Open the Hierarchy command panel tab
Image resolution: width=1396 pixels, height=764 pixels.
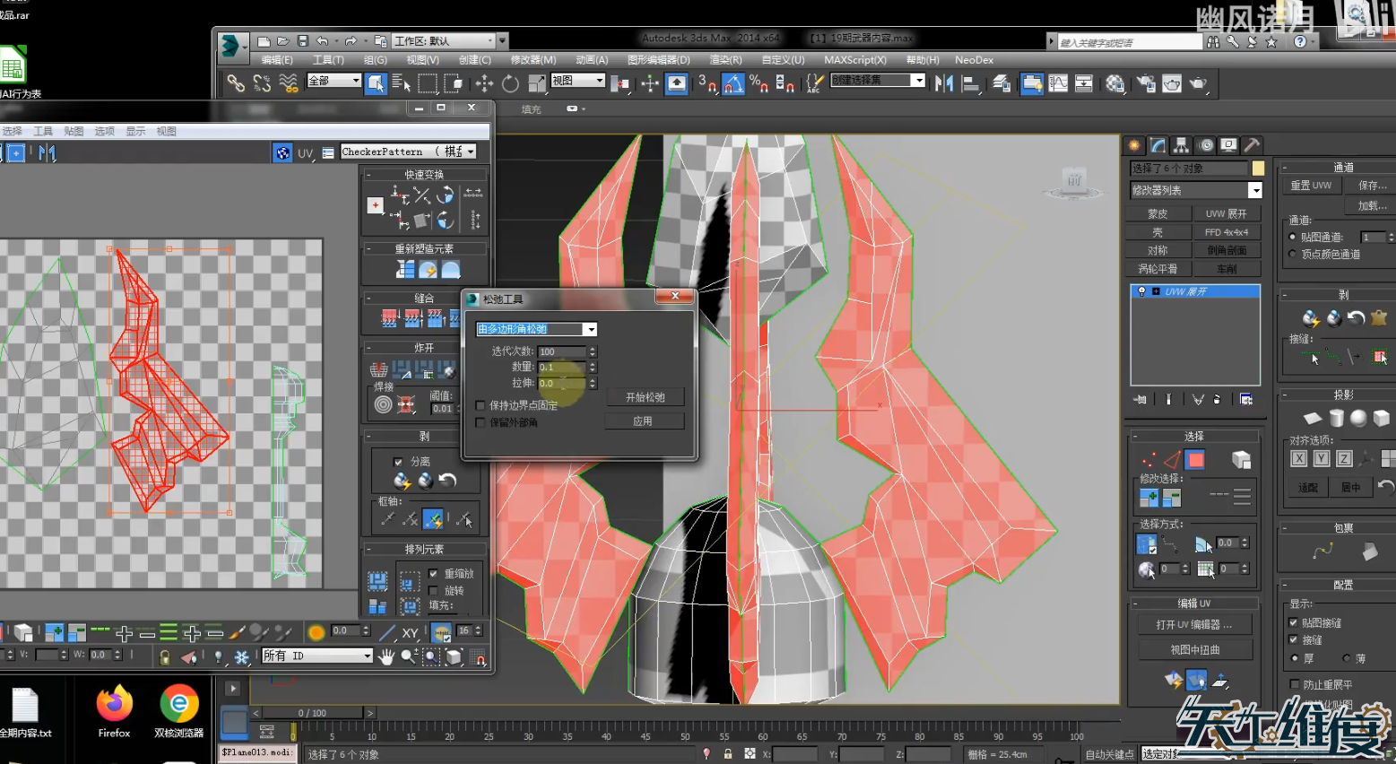1182,145
